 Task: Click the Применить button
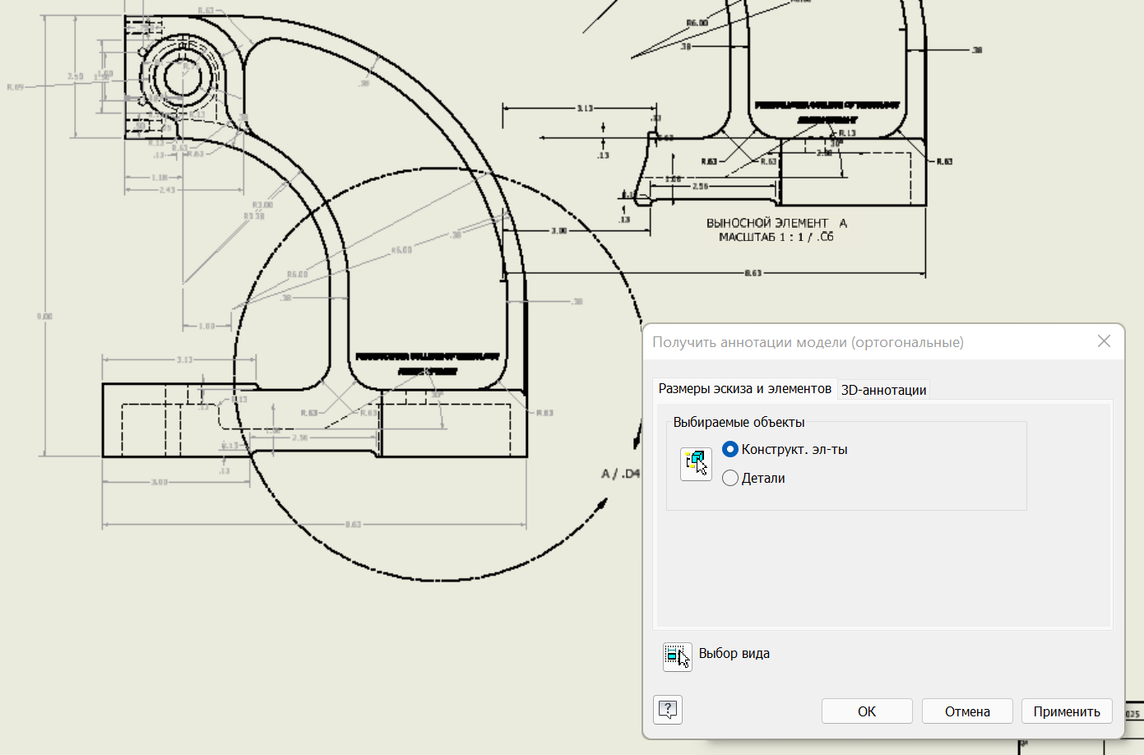[1067, 711]
